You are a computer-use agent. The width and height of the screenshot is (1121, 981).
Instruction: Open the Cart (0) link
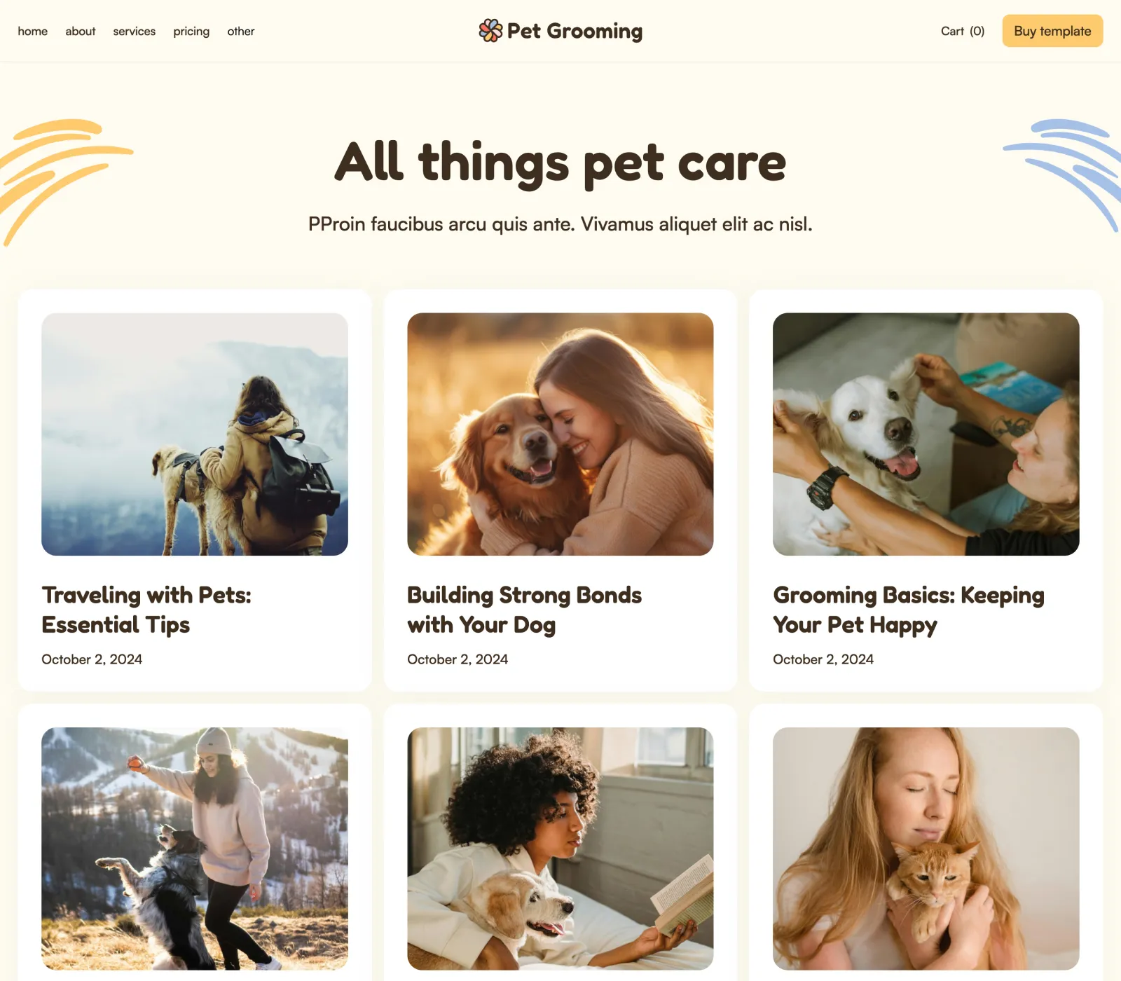pos(963,31)
